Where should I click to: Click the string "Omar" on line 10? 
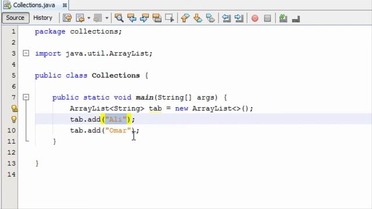click(x=118, y=130)
